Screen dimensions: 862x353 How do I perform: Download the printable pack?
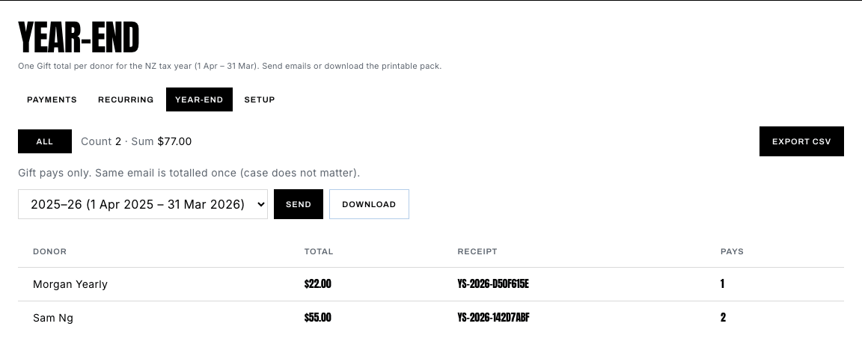tap(369, 204)
